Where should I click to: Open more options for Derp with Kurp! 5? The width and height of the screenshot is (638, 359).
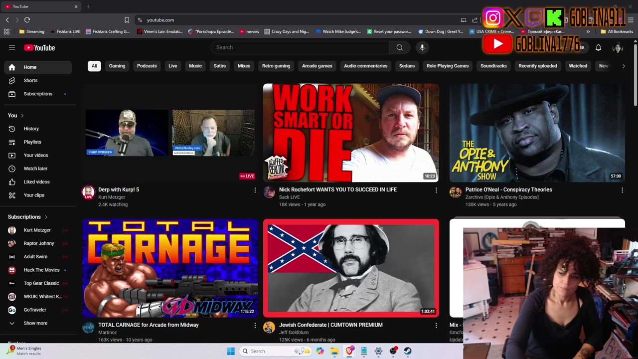point(255,190)
